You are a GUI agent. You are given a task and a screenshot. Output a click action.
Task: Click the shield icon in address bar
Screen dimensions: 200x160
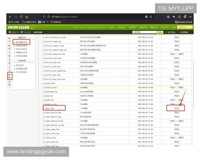(44, 17)
